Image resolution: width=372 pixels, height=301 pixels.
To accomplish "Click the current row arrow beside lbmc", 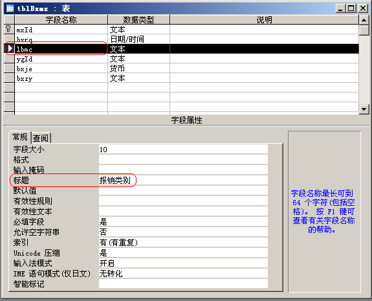I will pyautogui.click(x=10, y=49).
